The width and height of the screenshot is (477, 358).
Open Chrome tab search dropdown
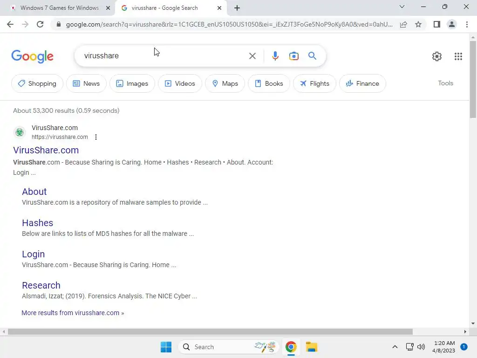point(402,7)
